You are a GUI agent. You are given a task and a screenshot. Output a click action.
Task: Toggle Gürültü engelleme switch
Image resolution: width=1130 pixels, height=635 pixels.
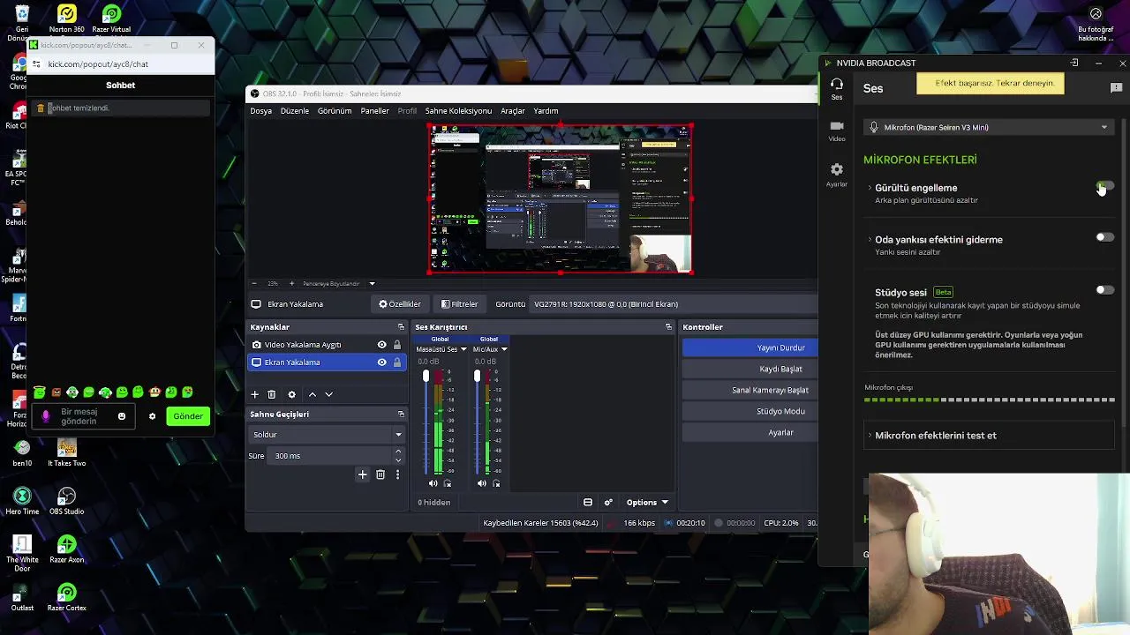(x=1104, y=186)
